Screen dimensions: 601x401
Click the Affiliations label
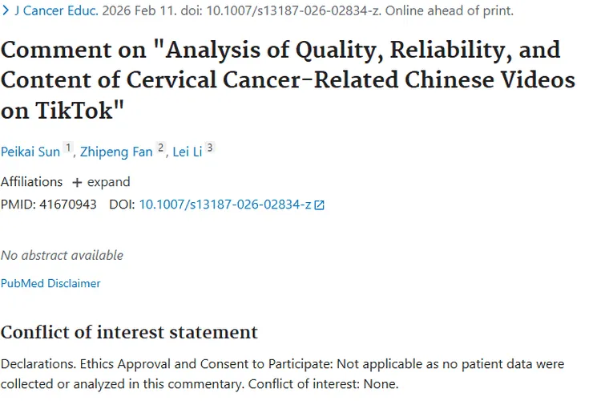31,182
